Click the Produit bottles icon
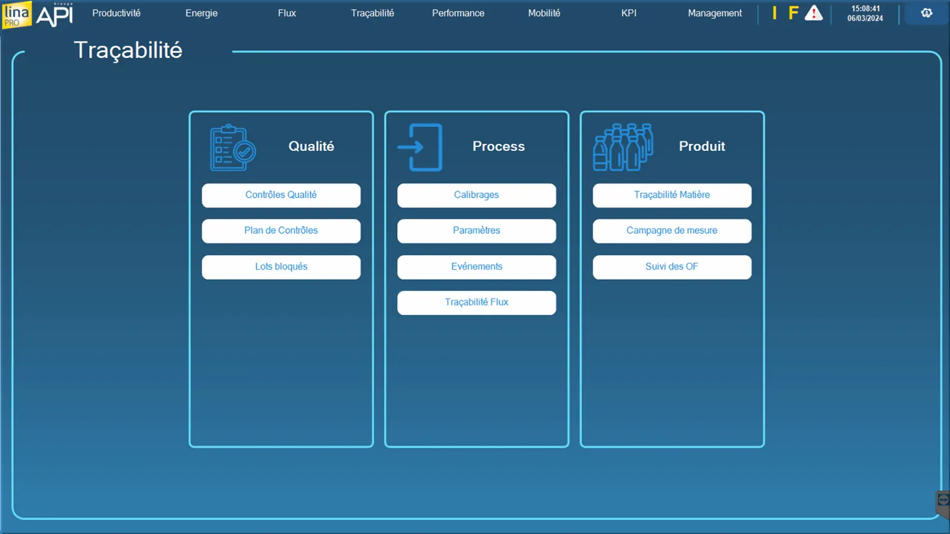Viewport: 950px width, 534px height. (623, 147)
